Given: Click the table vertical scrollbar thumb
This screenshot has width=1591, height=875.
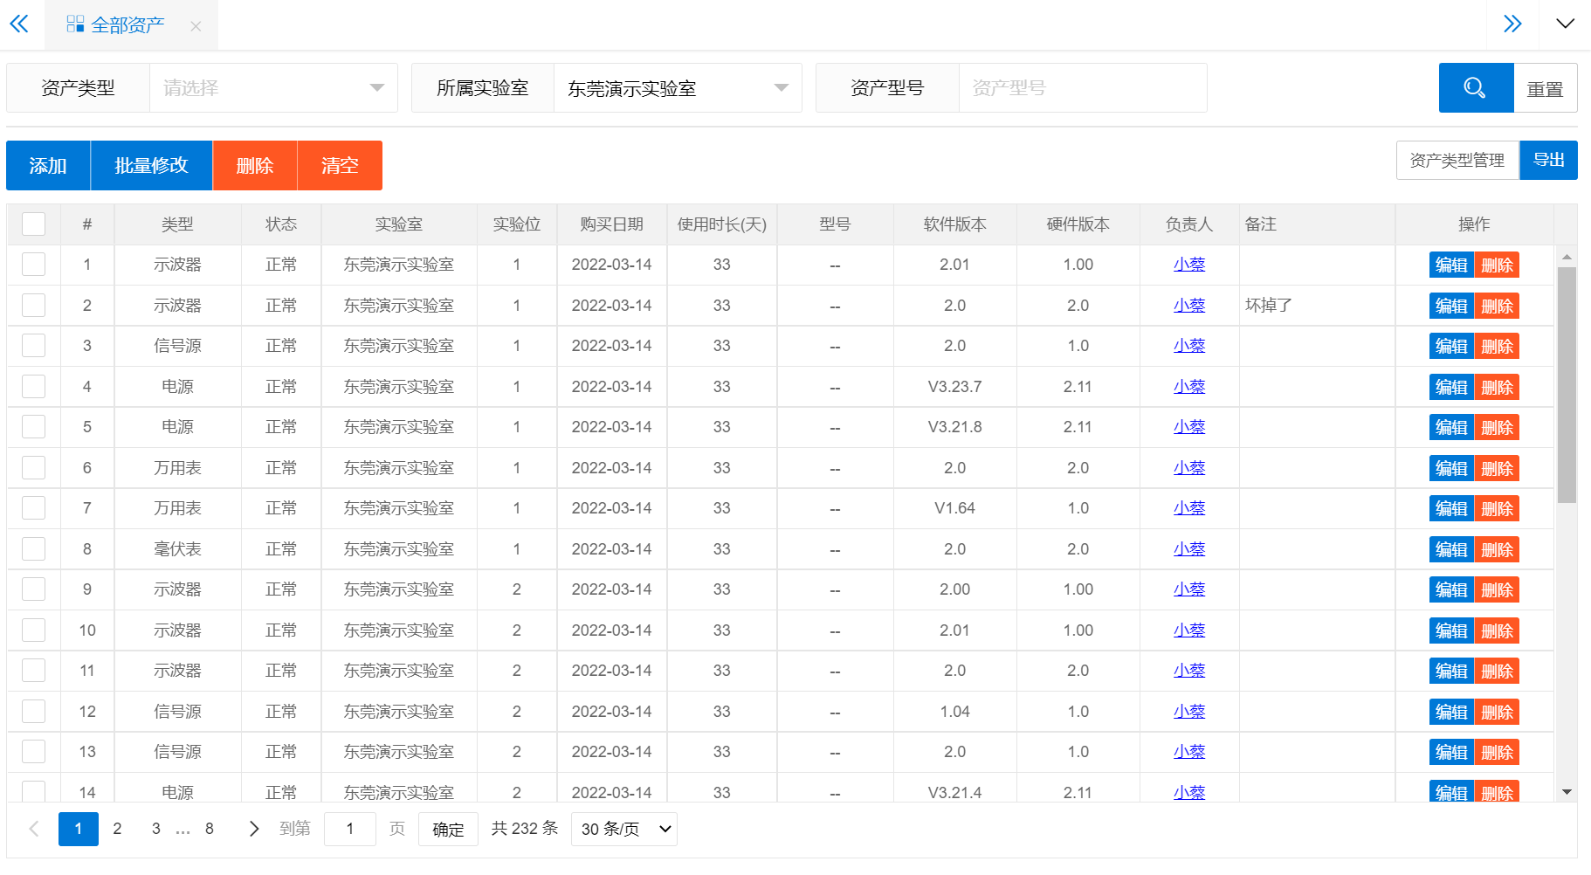Looking at the screenshot, I should point(1567,384).
